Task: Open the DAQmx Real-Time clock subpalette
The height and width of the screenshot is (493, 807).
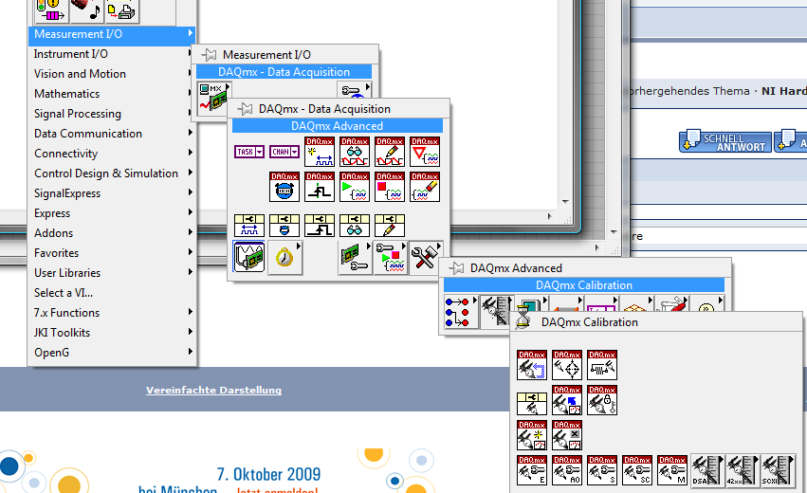Action: [x=284, y=256]
